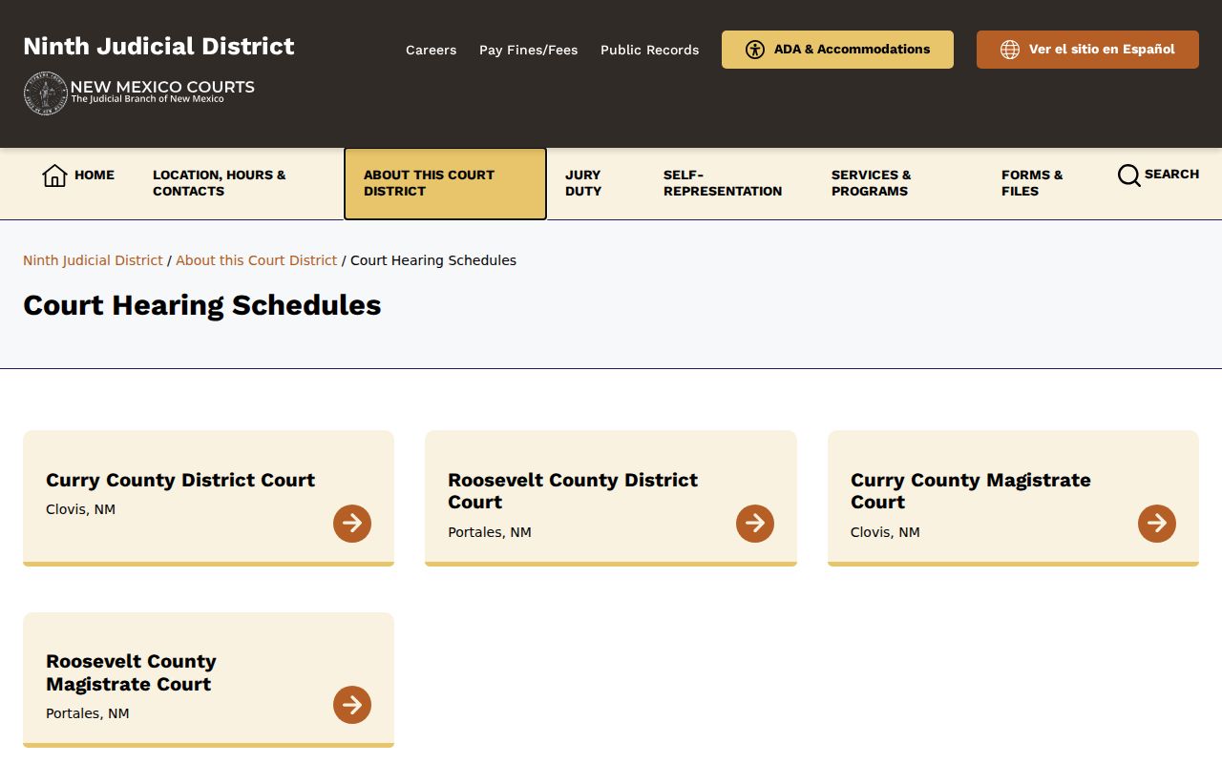The height and width of the screenshot is (763, 1222).
Task: Open Roosevelt County Magistrate Court title
Action: point(132,672)
